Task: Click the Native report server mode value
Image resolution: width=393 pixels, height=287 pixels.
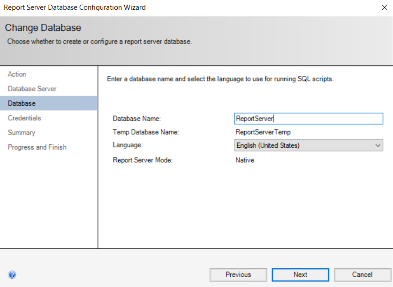Action: (x=245, y=160)
